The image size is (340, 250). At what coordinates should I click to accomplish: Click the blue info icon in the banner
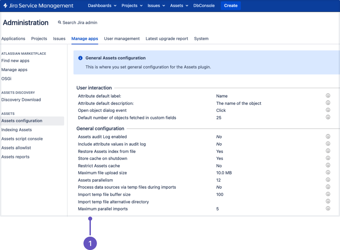80,58
